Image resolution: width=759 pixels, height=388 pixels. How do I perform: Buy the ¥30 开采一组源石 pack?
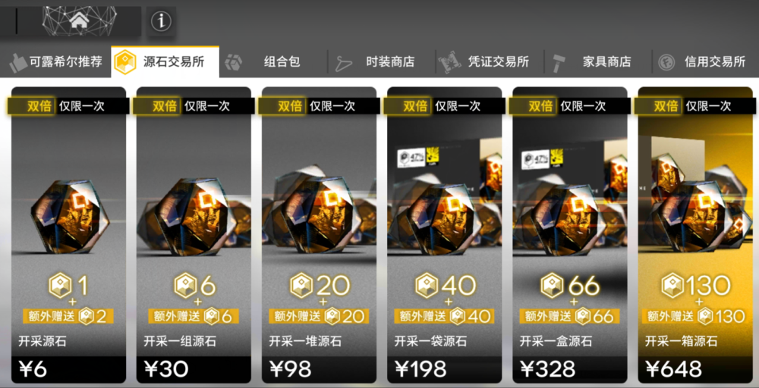[x=194, y=235]
